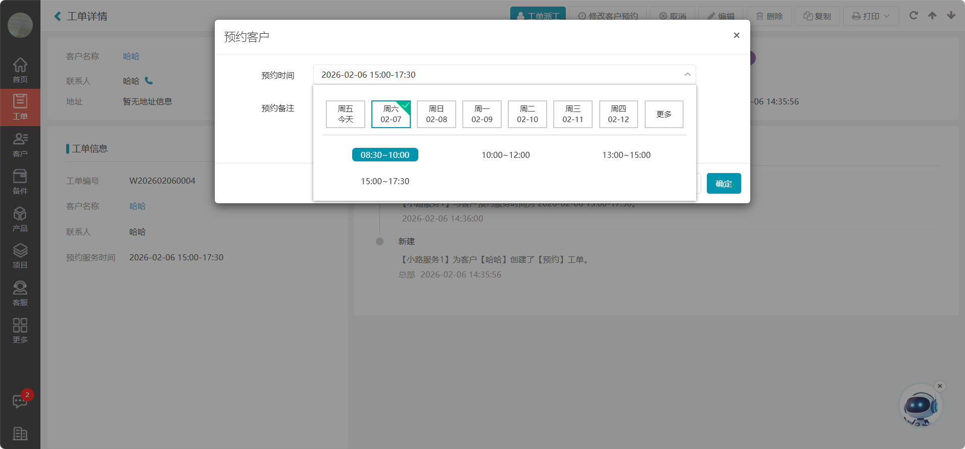The image size is (965, 449).
Task: Open the 首页 home icon in sidebar
Action: pyautogui.click(x=20, y=70)
